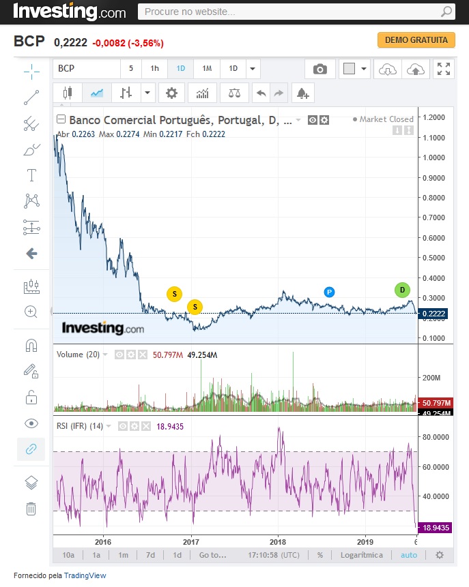
Task: Select the patterns tool
Action: coord(31,201)
